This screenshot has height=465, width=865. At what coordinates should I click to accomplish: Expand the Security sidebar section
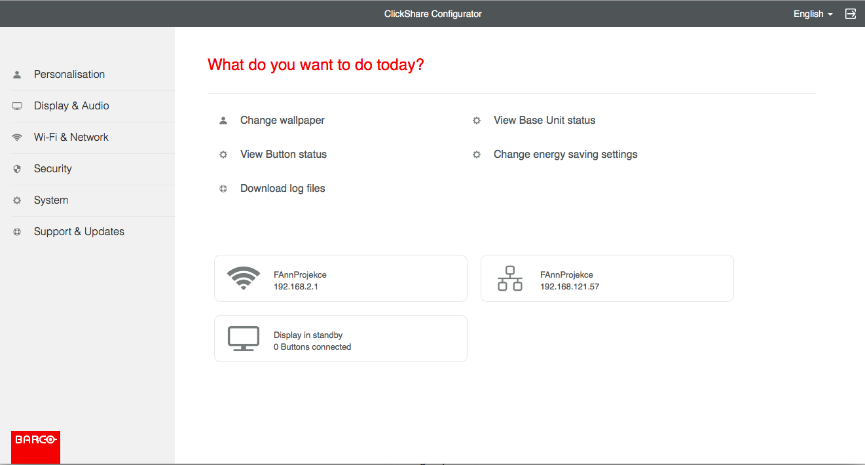[53, 169]
